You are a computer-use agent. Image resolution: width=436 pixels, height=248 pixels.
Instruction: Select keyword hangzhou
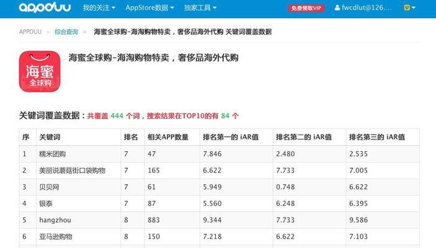click(x=55, y=220)
